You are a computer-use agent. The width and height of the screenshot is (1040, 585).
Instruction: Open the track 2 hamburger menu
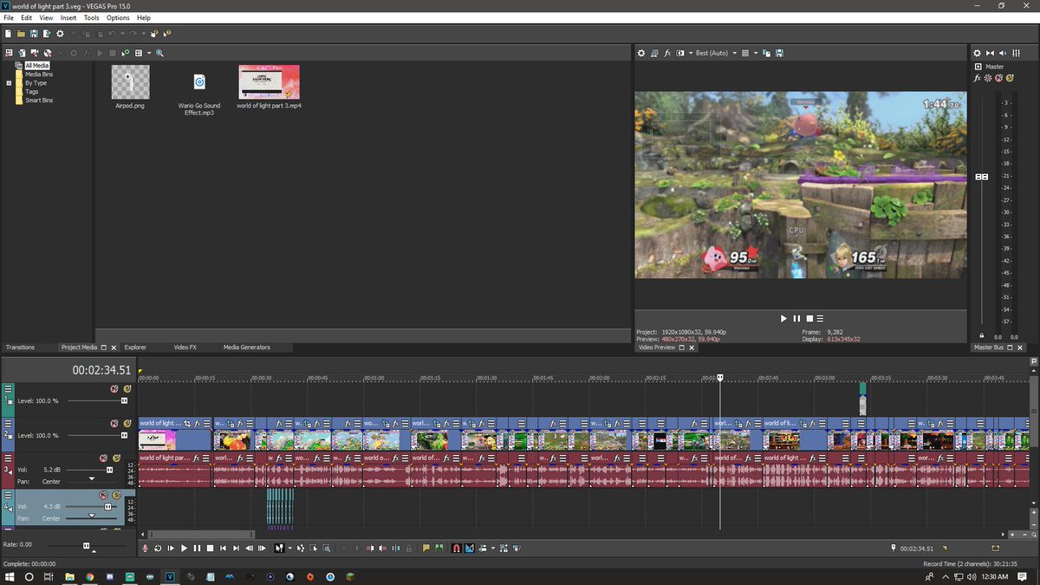coord(8,423)
